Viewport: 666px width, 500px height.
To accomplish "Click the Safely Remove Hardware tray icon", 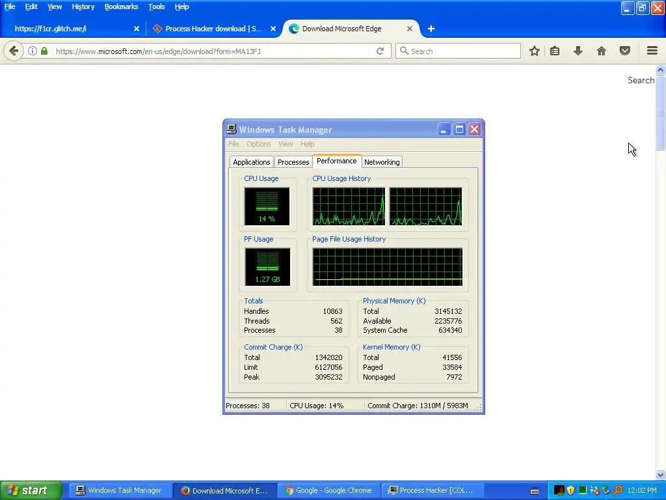I will [606, 490].
